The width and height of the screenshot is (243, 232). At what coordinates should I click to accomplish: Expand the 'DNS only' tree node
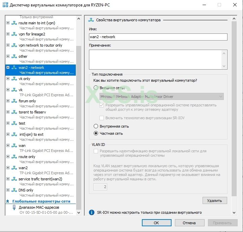click(x=8, y=190)
